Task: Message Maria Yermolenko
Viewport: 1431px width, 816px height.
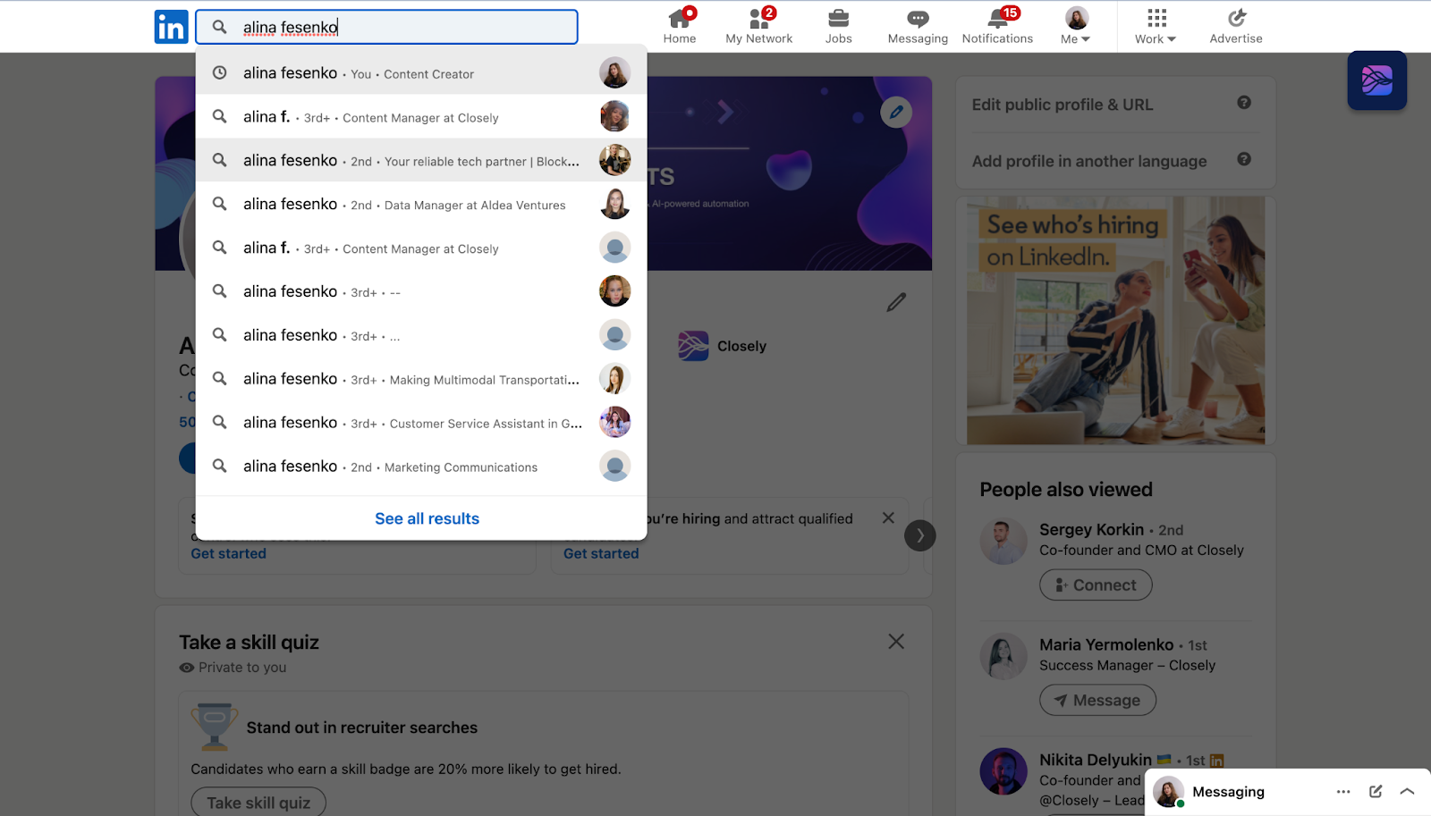Action: point(1097,701)
